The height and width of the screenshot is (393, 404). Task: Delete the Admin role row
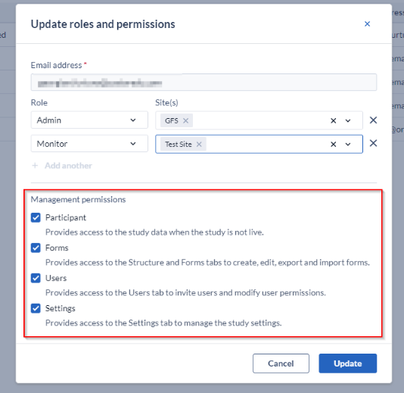click(373, 120)
